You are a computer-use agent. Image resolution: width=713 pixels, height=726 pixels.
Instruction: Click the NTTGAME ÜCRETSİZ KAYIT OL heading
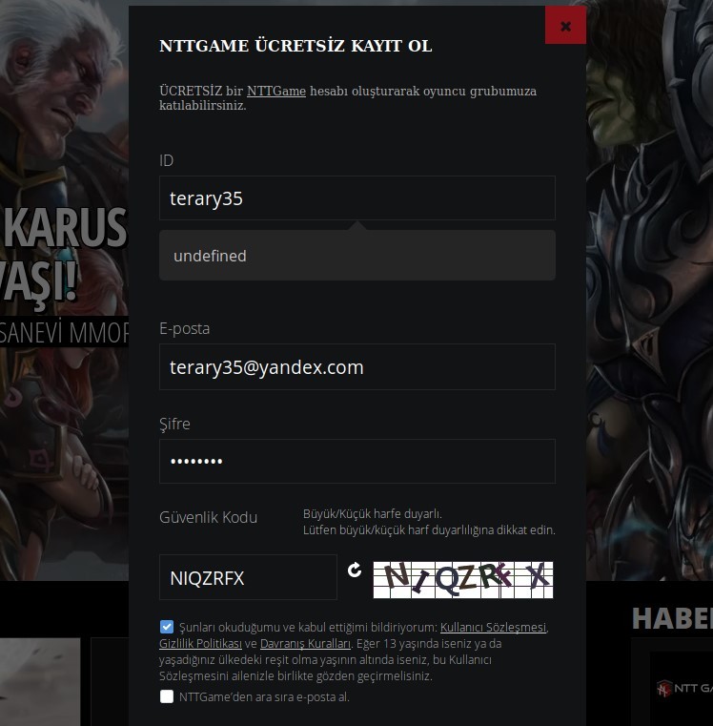pos(295,46)
